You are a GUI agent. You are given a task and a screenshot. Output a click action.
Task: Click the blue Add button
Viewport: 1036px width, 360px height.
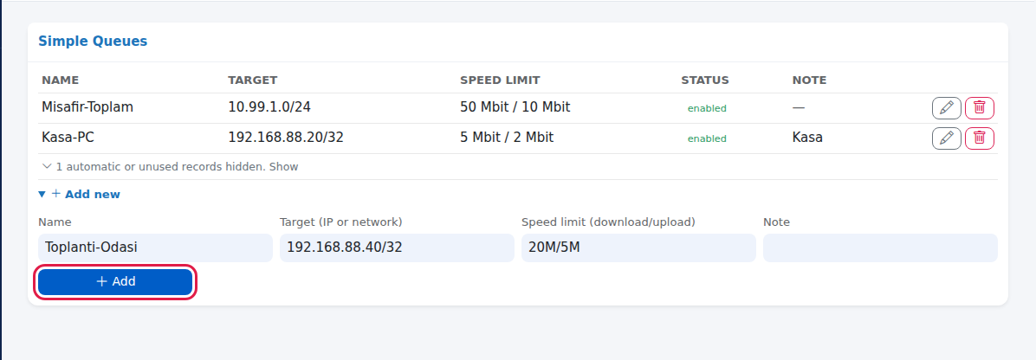tap(115, 282)
